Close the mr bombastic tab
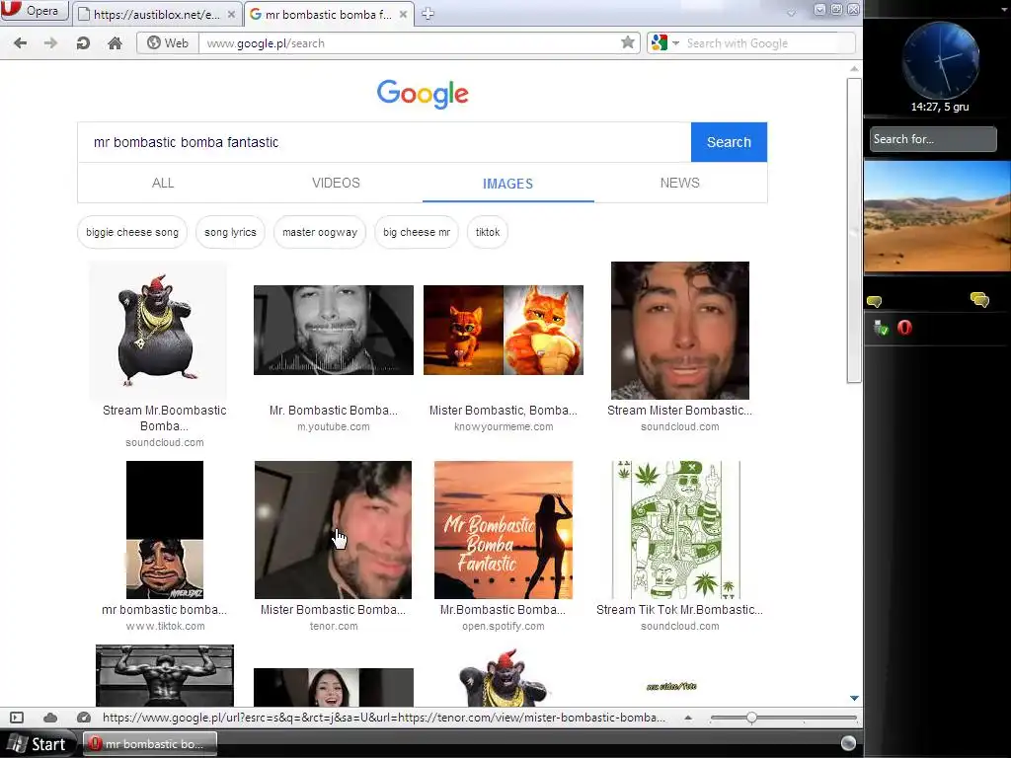The image size is (1011, 758). click(403, 14)
